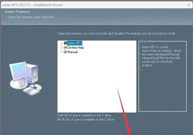193x135 pixels.
Task: Select the midas NFX tree item label
Action: [75, 43]
